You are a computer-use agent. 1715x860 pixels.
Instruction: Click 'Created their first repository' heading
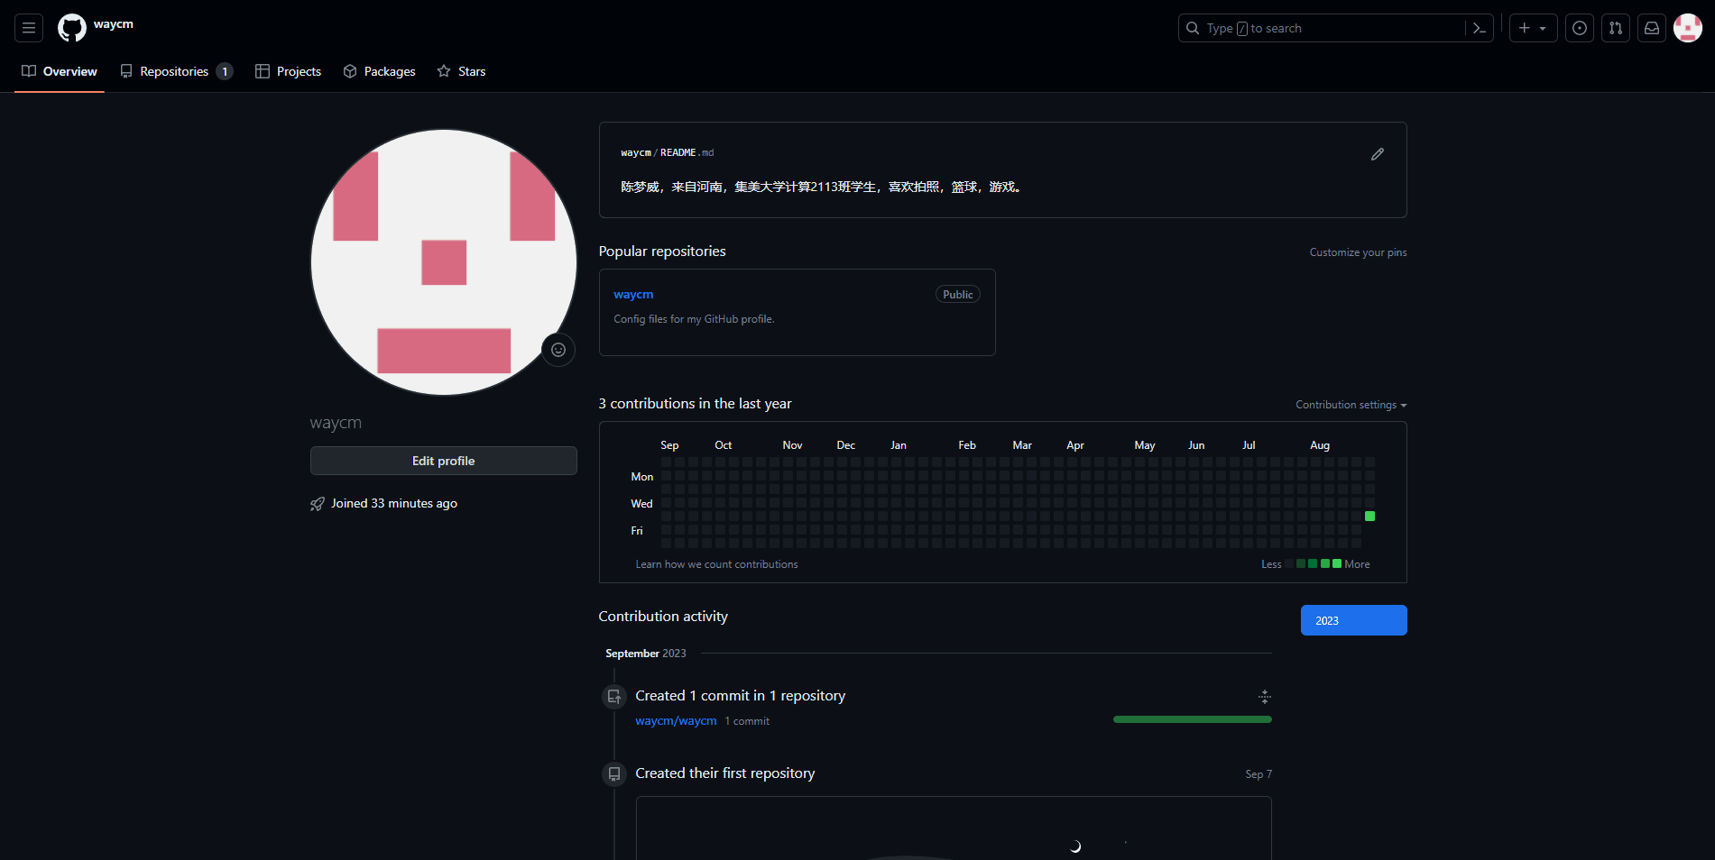coord(725,773)
